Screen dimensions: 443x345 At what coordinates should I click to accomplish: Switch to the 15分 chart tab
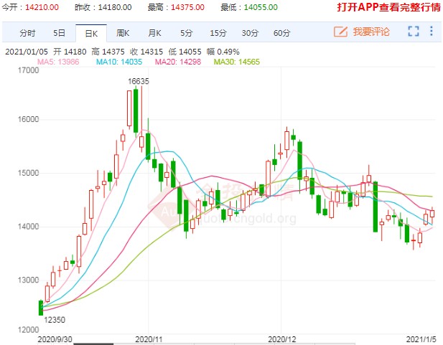pos(218,33)
